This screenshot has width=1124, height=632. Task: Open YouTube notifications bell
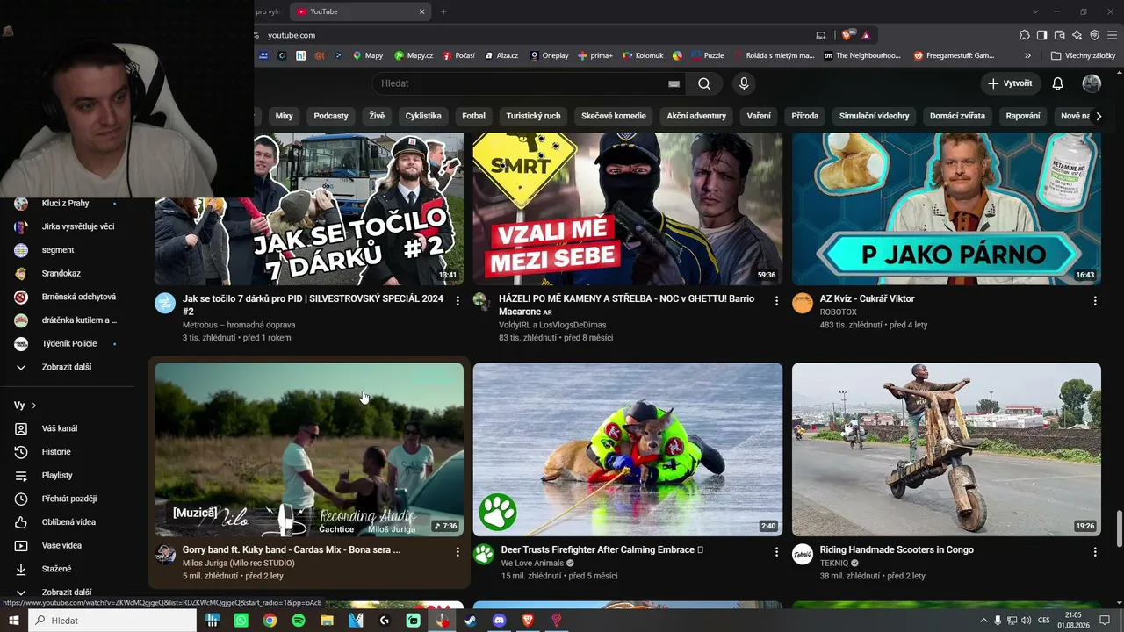(x=1058, y=83)
